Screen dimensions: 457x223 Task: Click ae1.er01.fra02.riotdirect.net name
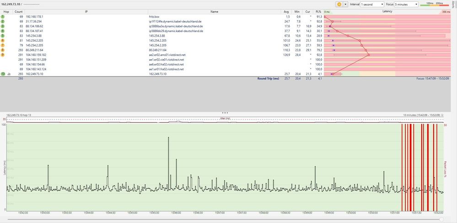pos(166,69)
